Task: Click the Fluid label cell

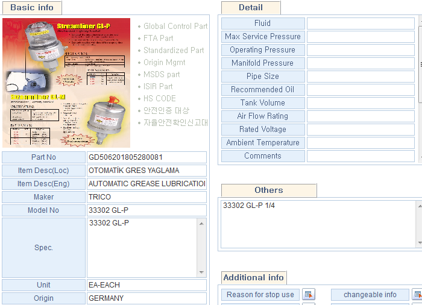Action: point(263,24)
